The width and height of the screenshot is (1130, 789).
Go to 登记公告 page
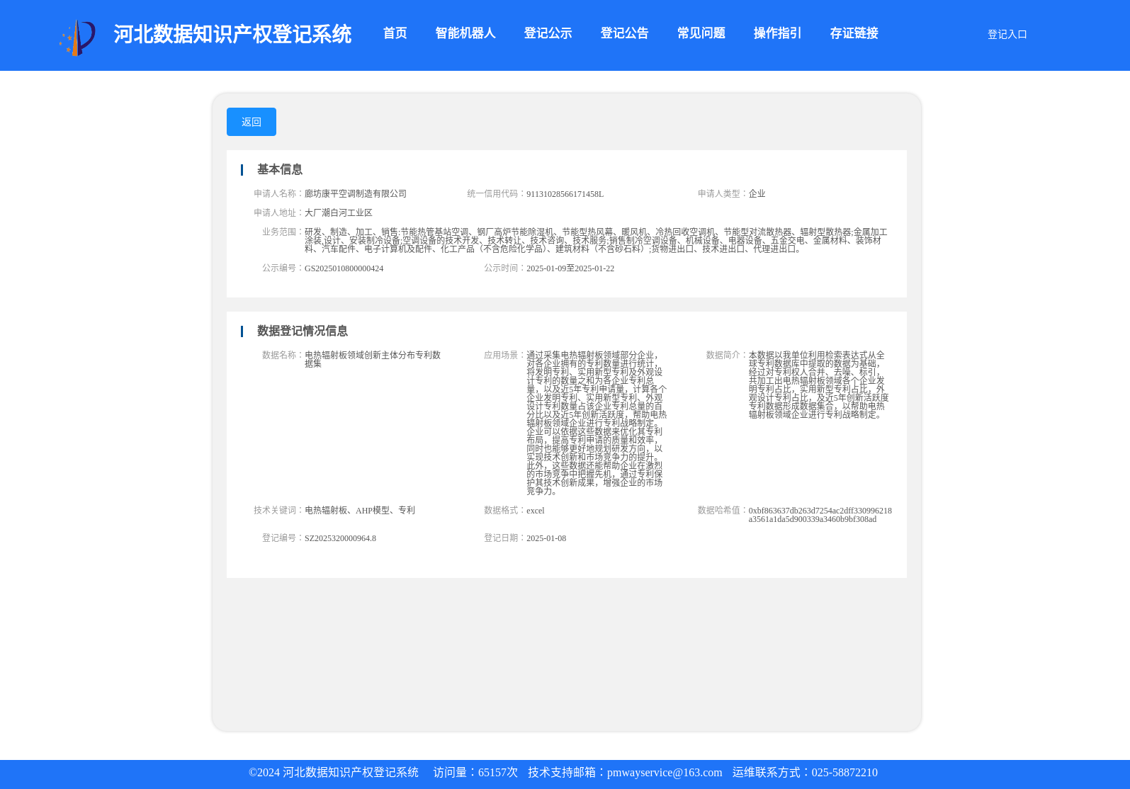[624, 33]
